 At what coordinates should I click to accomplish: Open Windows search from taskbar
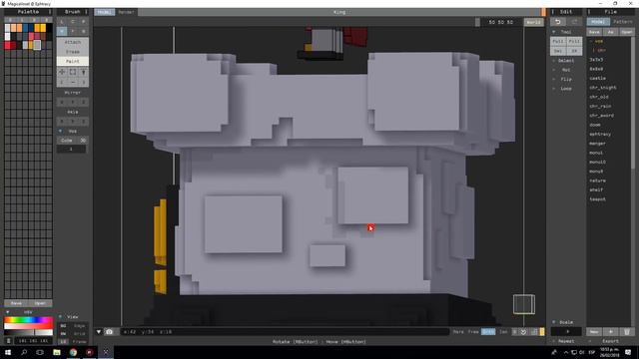point(24,352)
